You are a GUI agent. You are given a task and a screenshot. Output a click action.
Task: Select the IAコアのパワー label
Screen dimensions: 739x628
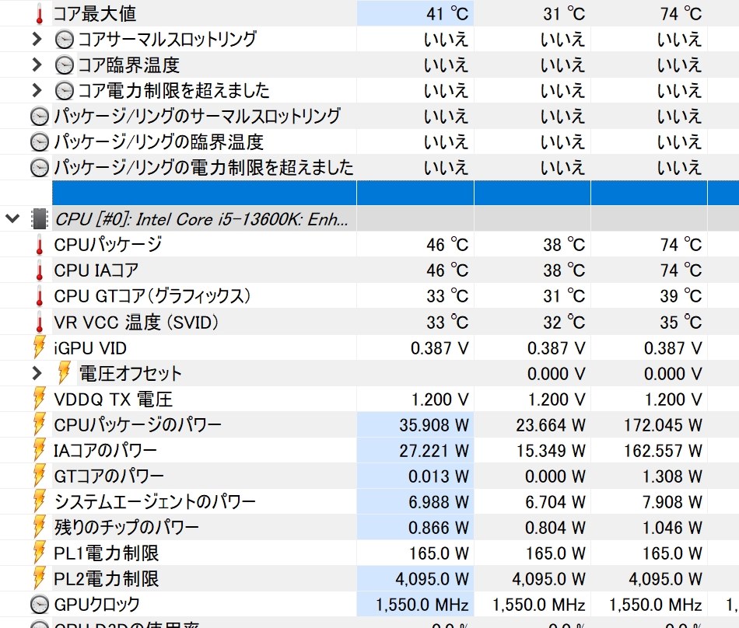point(105,451)
